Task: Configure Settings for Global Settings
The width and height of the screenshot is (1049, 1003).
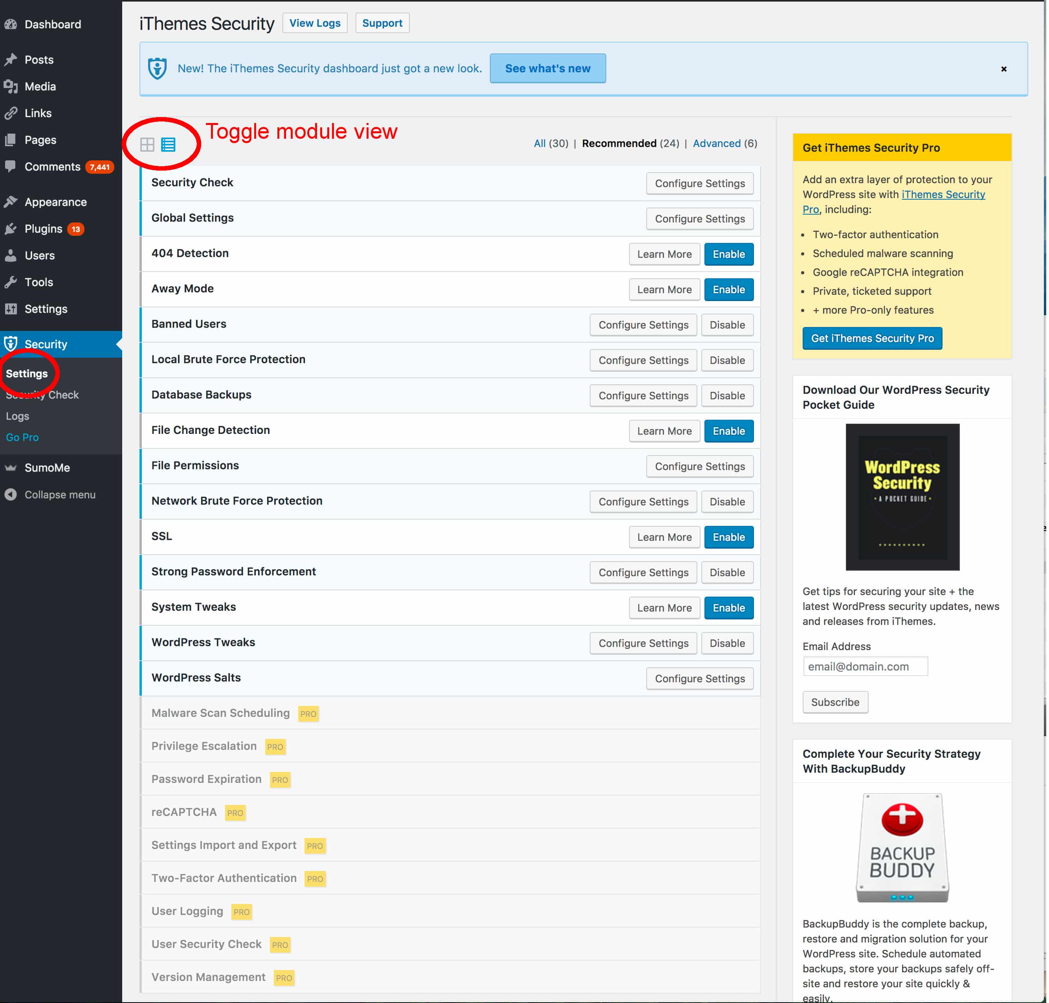Action: [x=699, y=219]
